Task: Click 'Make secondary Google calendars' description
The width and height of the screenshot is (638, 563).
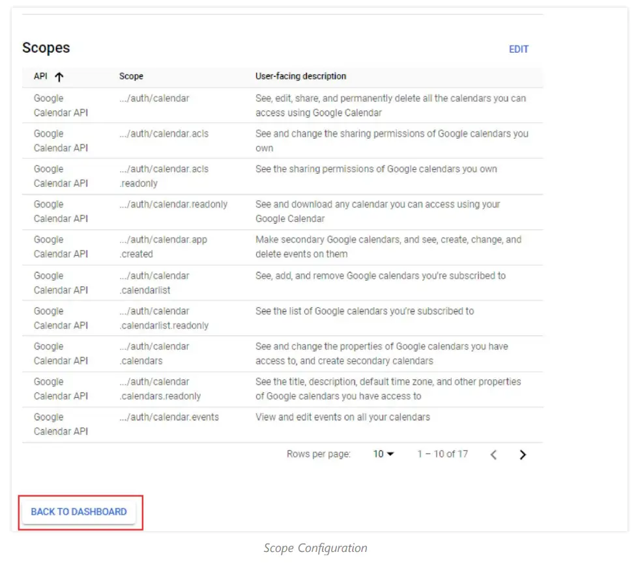Action: [388, 247]
